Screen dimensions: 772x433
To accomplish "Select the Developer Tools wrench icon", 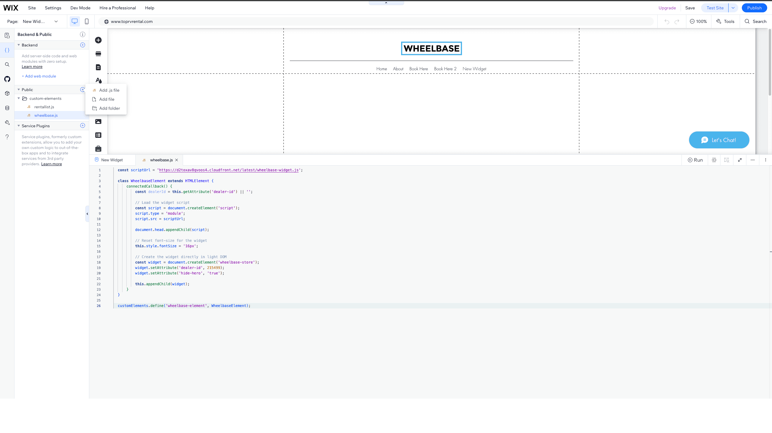I will (x=7, y=122).
